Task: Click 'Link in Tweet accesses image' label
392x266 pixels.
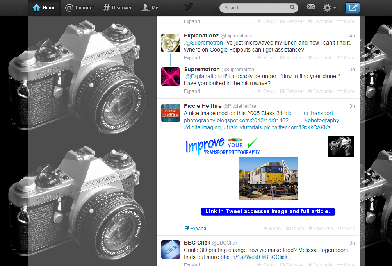Action: coord(268,211)
